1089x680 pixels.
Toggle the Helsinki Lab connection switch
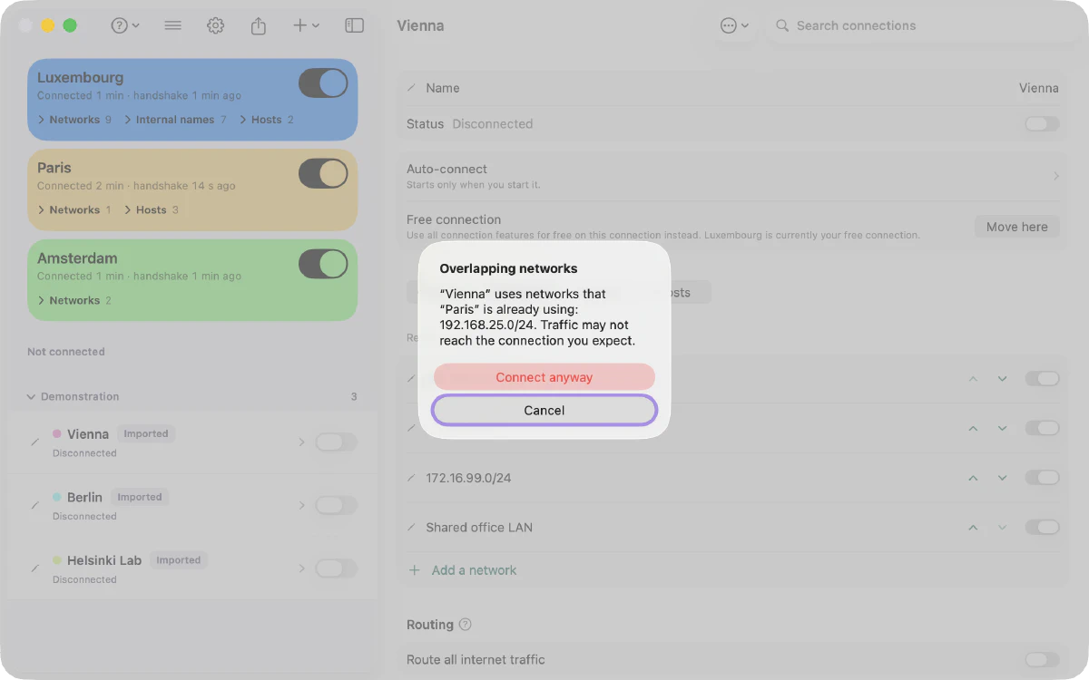pyautogui.click(x=336, y=568)
